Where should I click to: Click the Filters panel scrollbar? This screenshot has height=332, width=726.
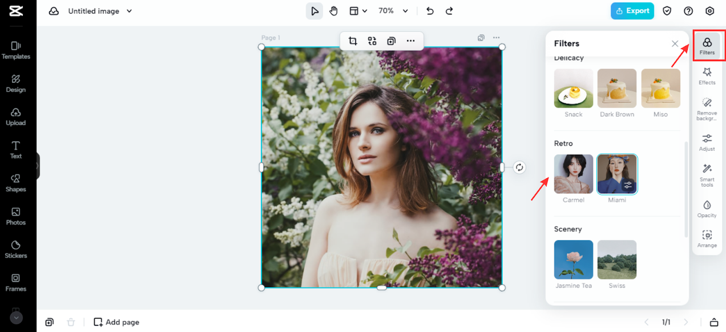point(686,189)
